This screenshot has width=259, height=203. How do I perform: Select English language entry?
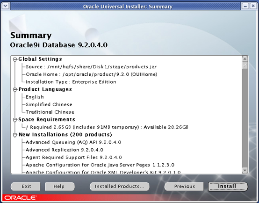point(35,97)
